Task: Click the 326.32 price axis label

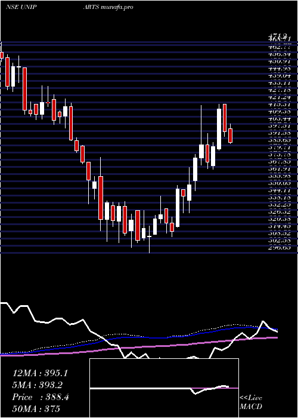Action: [278, 211]
